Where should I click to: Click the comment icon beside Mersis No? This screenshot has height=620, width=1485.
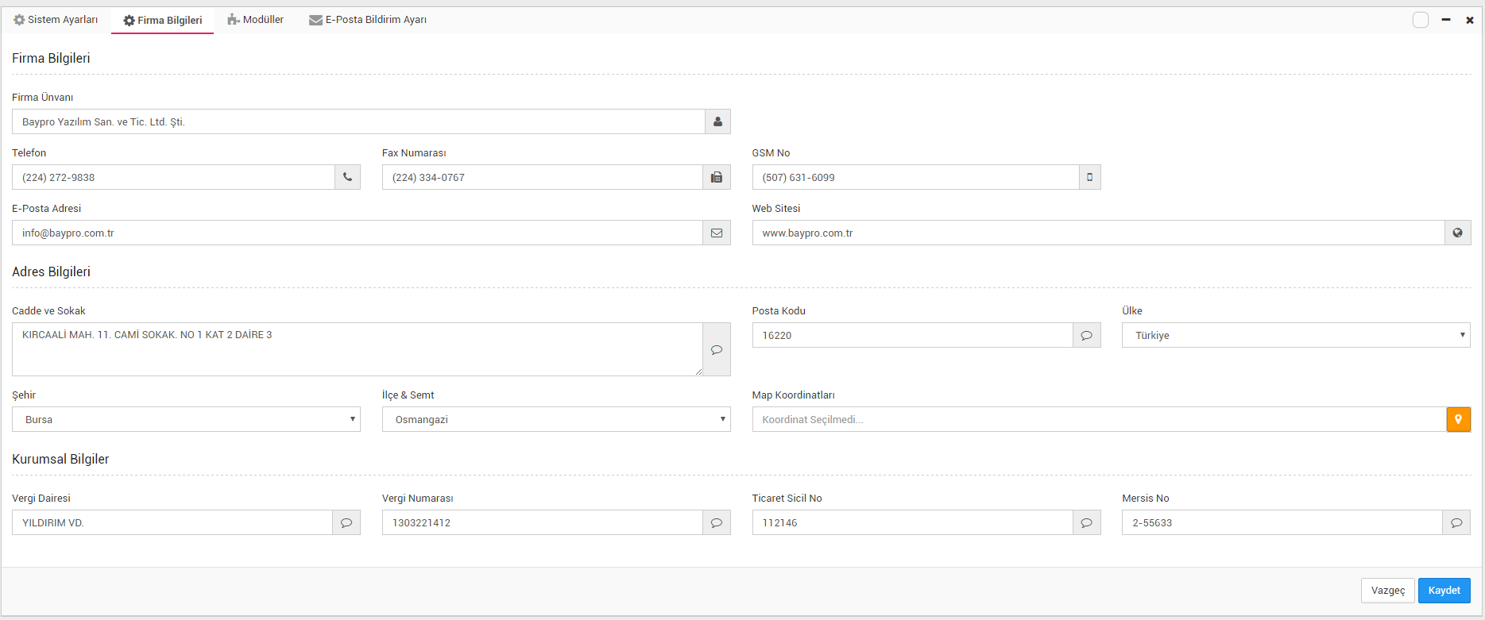[x=1456, y=522]
